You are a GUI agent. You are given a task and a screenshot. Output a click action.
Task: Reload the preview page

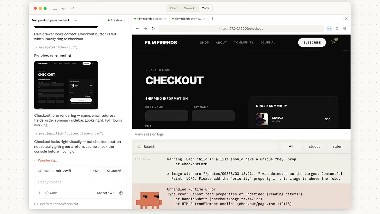[x=153, y=28]
